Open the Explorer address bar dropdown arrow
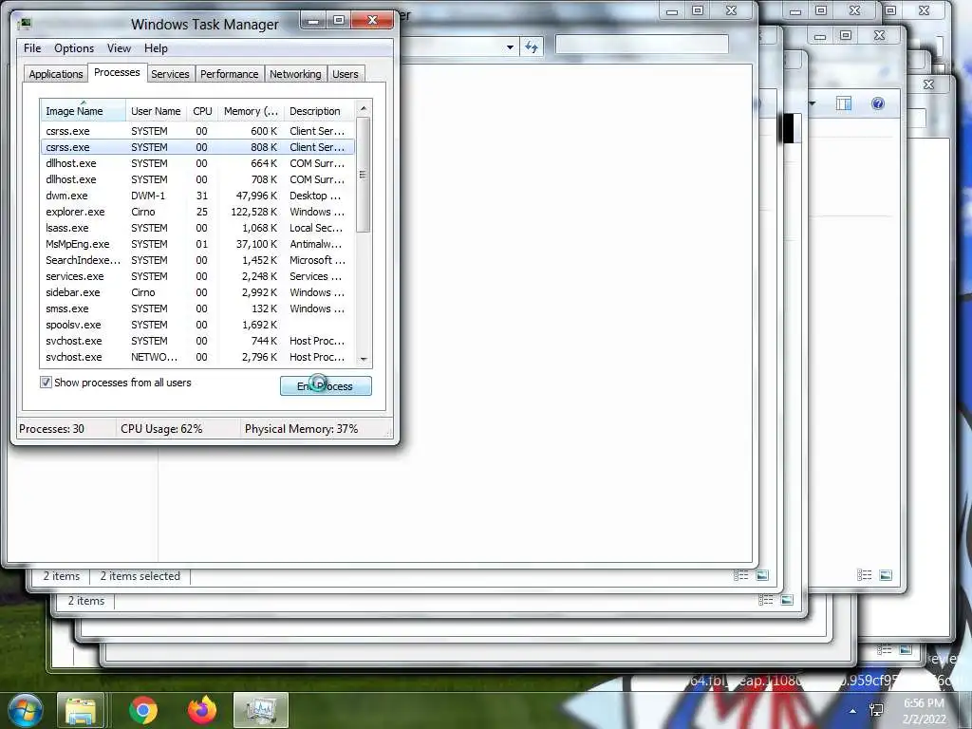Image resolution: width=972 pixels, height=729 pixels. 510,47
